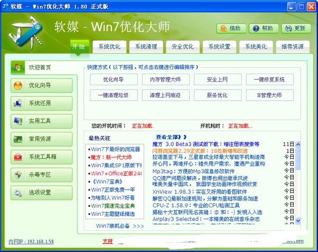Open the 魔方 3.0 Beta3 news item
This screenshot has width=318, height=252.
point(206,144)
